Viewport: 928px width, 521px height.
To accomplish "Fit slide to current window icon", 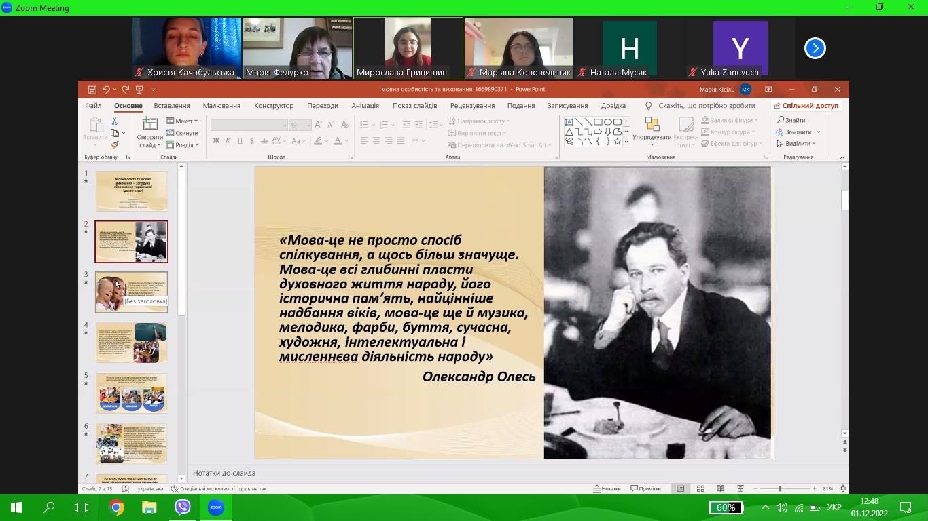I will pyautogui.click(x=843, y=488).
